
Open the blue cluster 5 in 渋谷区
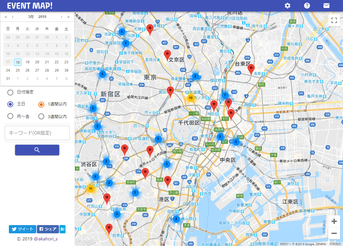95,176
